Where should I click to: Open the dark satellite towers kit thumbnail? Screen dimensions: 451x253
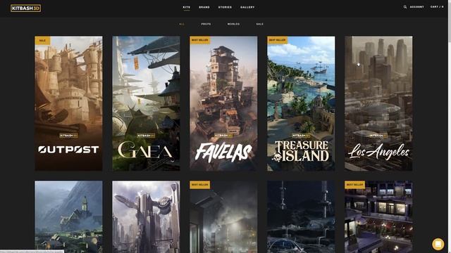pos(301,217)
